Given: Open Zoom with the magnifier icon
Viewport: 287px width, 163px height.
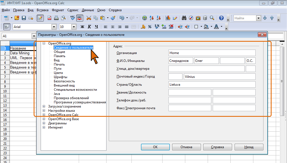Looking at the screenshot, I should pos(212,18).
